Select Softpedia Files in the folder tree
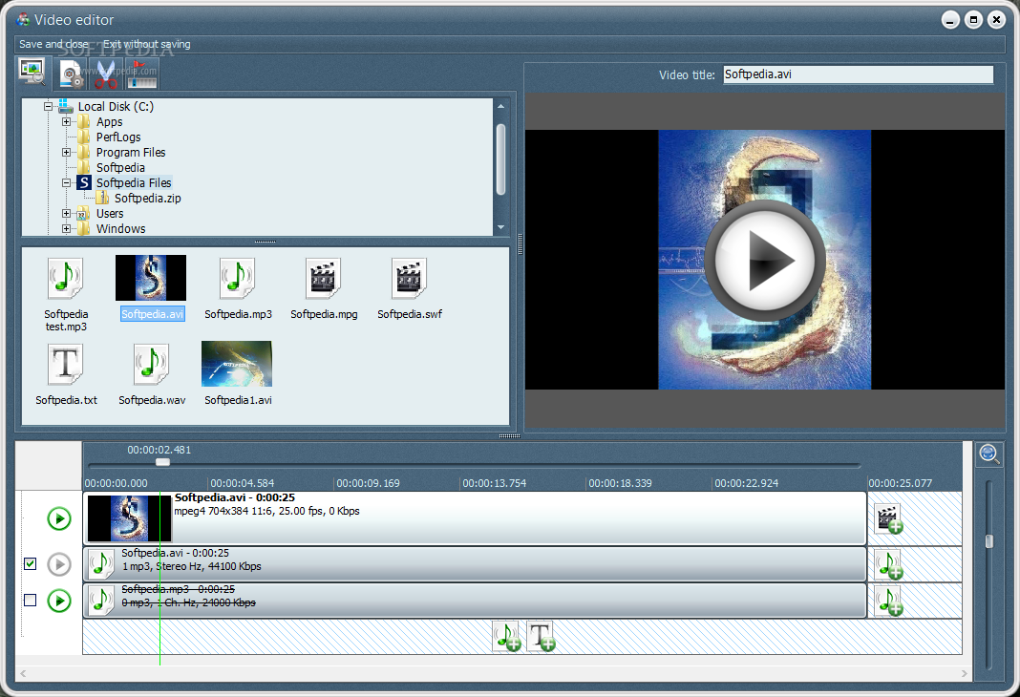1020x697 pixels. tap(134, 182)
